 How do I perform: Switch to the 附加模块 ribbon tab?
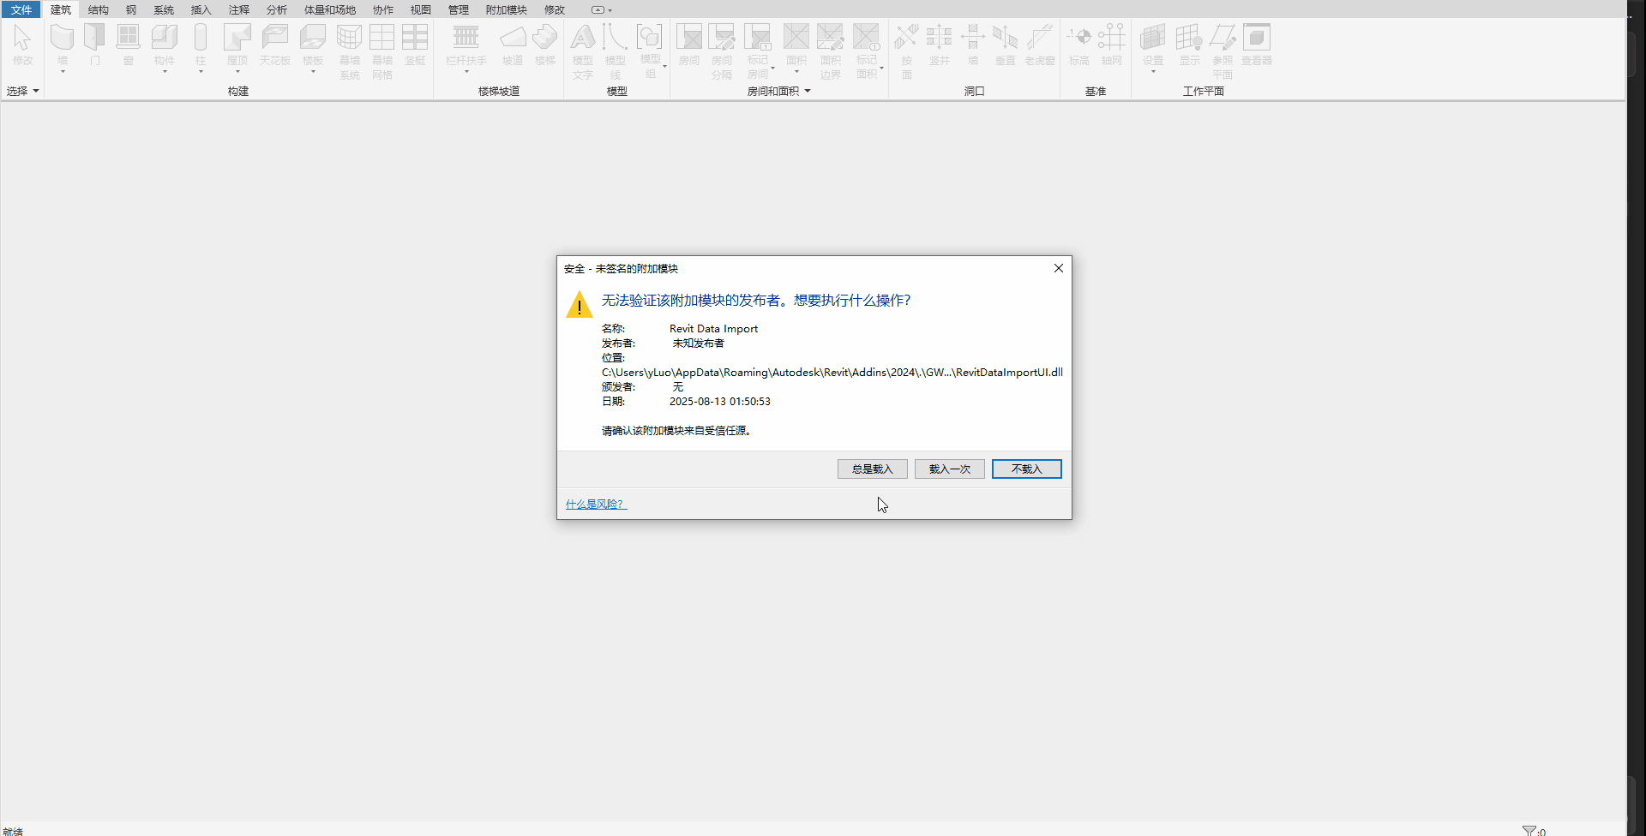[x=506, y=10]
